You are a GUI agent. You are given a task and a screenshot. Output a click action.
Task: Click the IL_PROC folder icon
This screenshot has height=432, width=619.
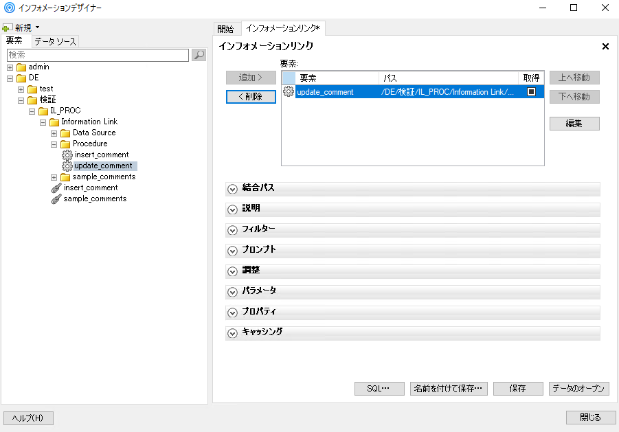(x=43, y=111)
